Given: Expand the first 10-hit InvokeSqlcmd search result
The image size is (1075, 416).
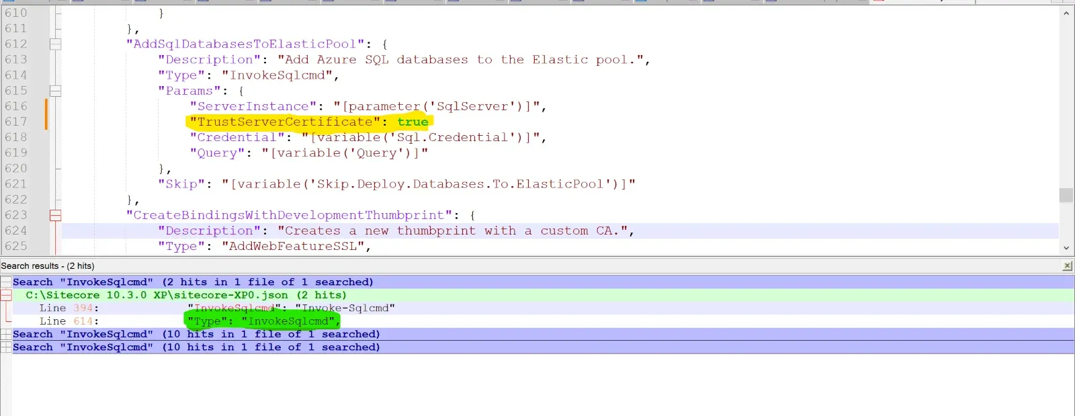Looking at the screenshot, I should tap(6, 334).
